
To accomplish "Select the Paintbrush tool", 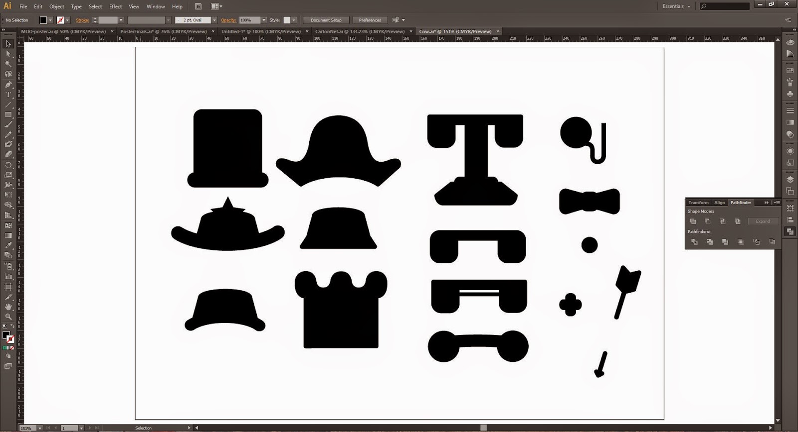I will click(x=8, y=124).
